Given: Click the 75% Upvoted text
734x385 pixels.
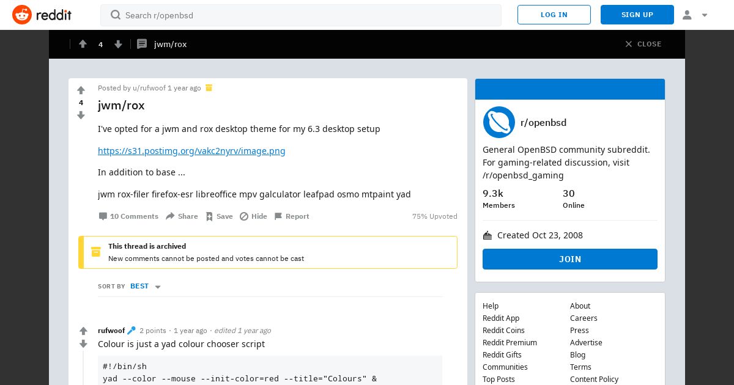Looking at the screenshot, I should pyautogui.click(x=435, y=216).
